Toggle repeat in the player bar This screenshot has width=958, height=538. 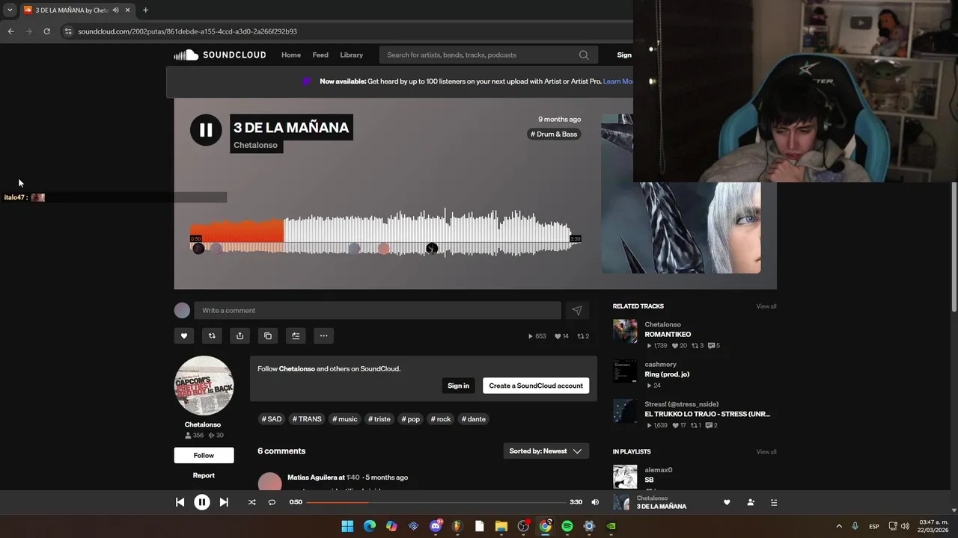click(x=272, y=502)
